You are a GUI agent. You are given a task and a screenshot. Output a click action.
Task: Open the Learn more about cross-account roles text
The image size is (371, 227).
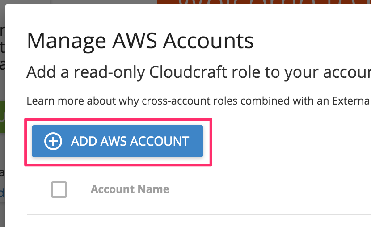point(199,101)
